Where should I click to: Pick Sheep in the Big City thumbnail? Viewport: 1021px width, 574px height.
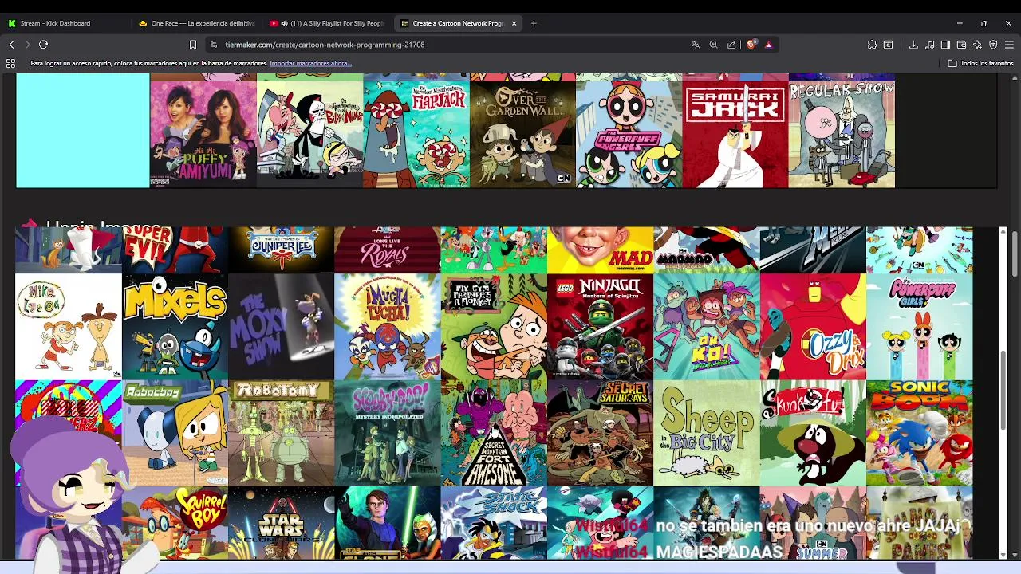(707, 433)
